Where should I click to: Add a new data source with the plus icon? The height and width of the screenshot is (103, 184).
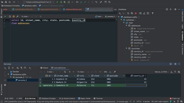[x=120, y=13]
